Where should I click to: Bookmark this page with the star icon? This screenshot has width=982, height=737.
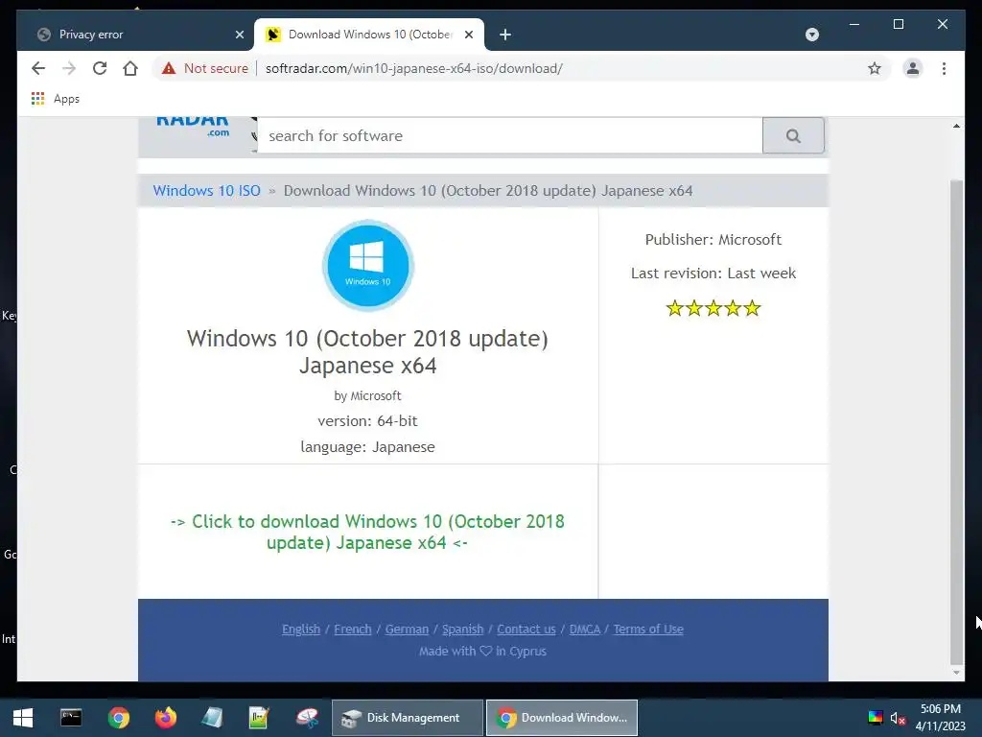click(875, 68)
